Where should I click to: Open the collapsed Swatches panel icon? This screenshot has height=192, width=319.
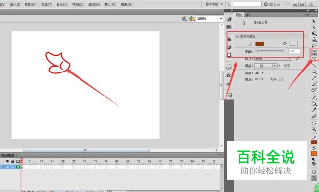pos(229,27)
